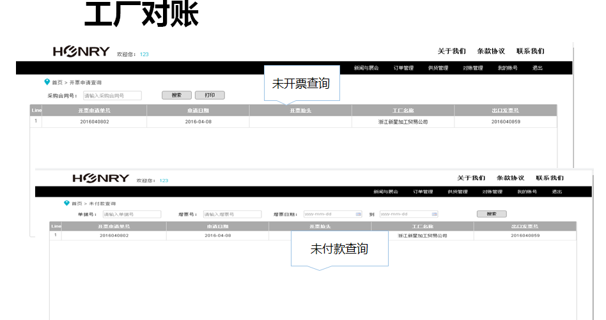
Task: Click 退出 in the 开票申请查询 page nav bar
Action: pyautogui.click(x=538, y=68)
